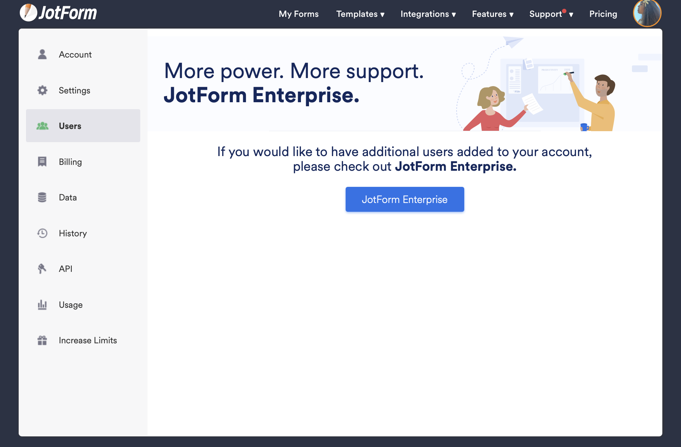Open the Pricing page

(x=603, y=14)
